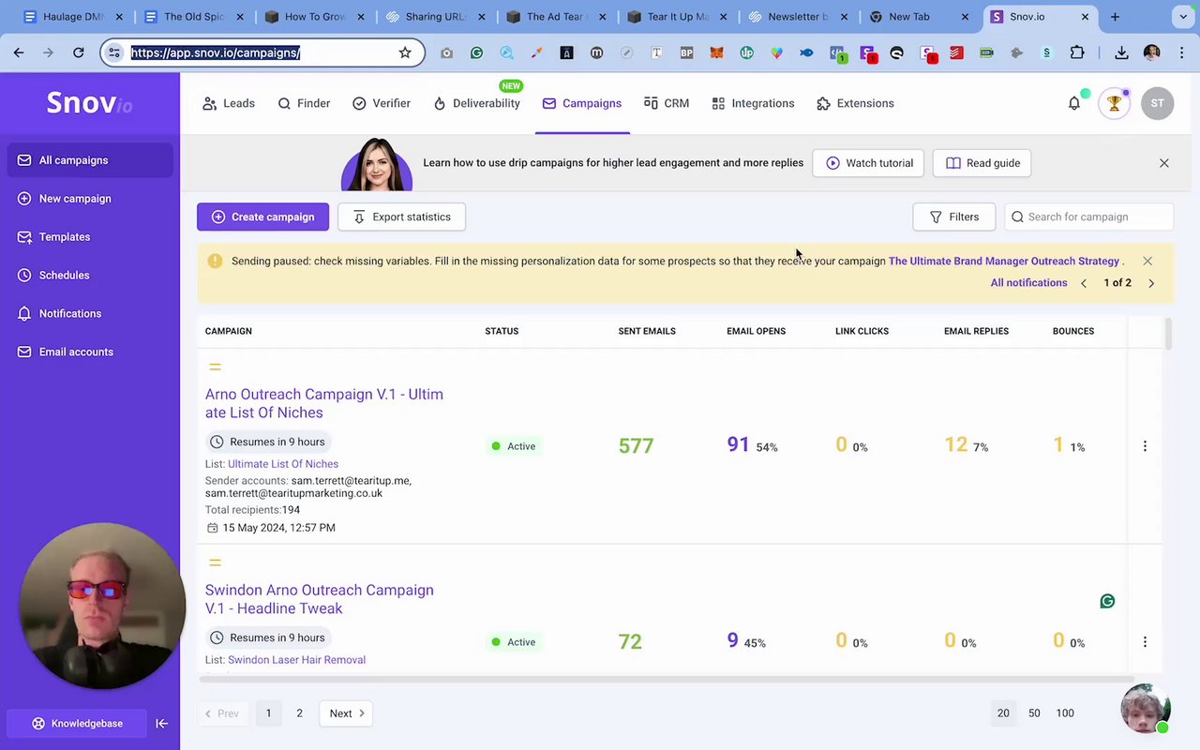The image size is (1200, 750).
Task: Click the email replies count 12
Action: coord(955,445)
